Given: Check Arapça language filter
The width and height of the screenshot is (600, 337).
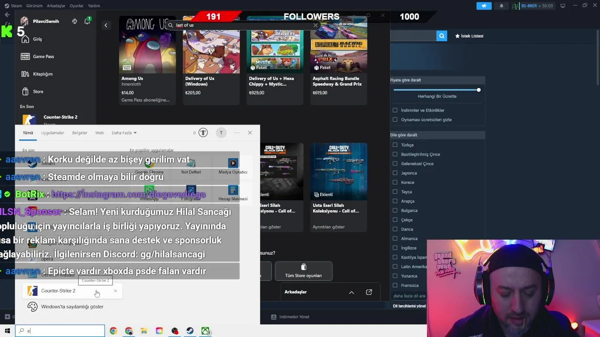Looking at the screenshot, I should tap(395, 201).
